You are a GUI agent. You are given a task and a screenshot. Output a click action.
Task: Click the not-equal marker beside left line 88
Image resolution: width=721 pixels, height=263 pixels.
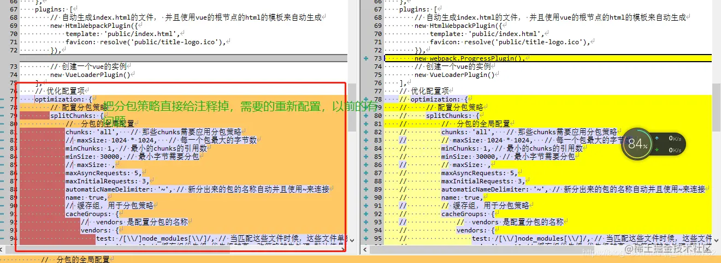[3, 189]
